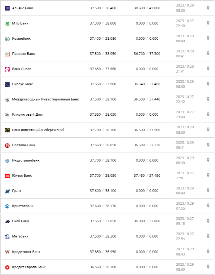
Task: Open Банк инвестиций и сбережений link
Action: (38, 130)
